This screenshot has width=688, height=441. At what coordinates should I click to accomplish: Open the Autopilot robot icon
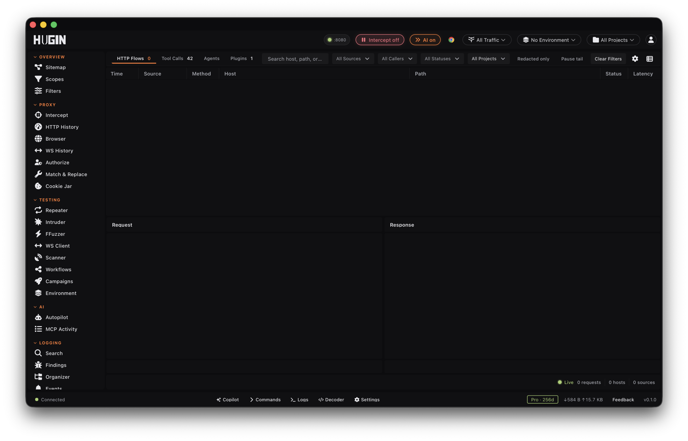click(x=38, y=317)
